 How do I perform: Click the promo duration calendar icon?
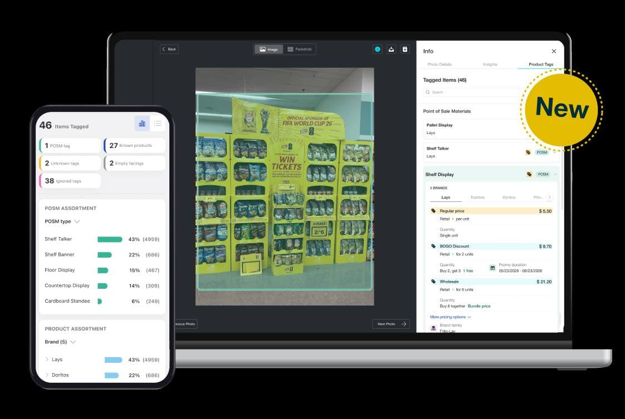pos(492,268)
